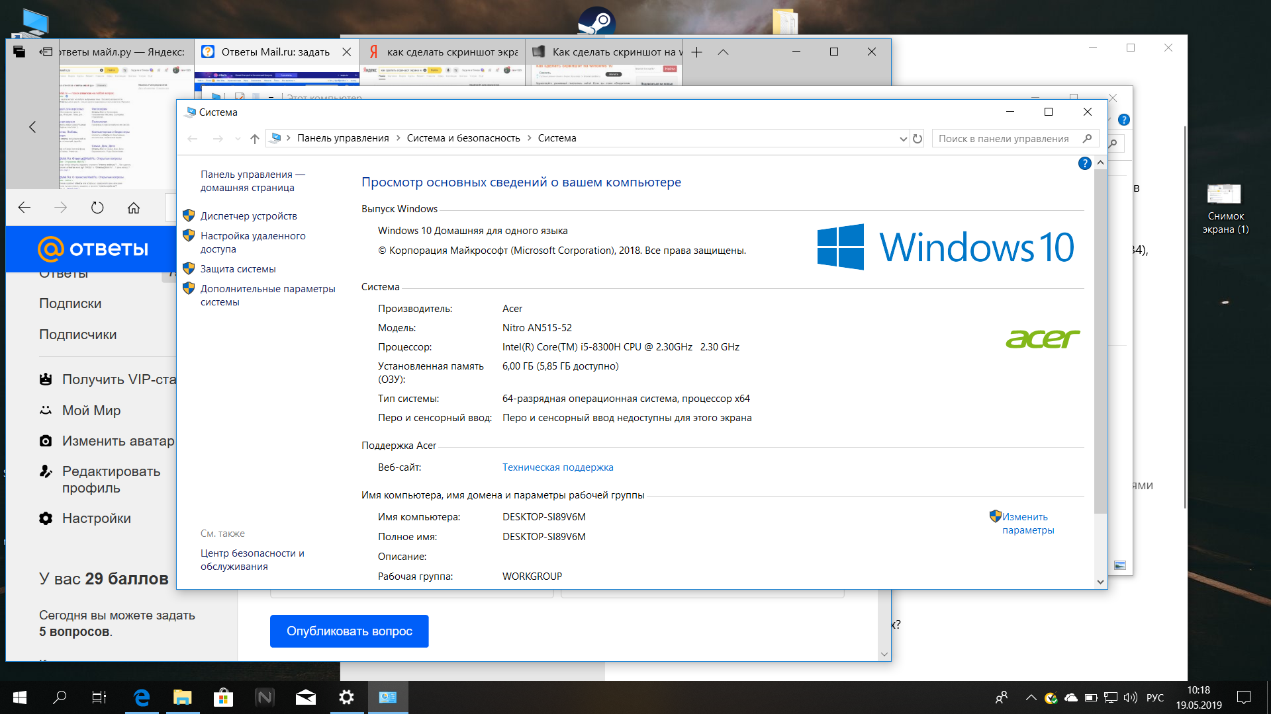Switch to Как сделать скриншот на tab

click(605, 52)
